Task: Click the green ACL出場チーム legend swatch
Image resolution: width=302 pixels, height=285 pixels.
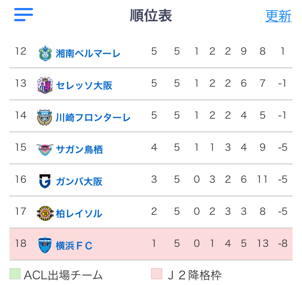Action: click(15, 274)
